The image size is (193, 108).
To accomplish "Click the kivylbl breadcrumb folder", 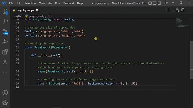I will tap(17, 16).
